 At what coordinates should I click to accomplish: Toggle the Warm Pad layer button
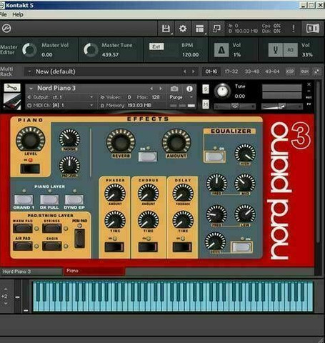pyautogui.click(x=23, y=229)
